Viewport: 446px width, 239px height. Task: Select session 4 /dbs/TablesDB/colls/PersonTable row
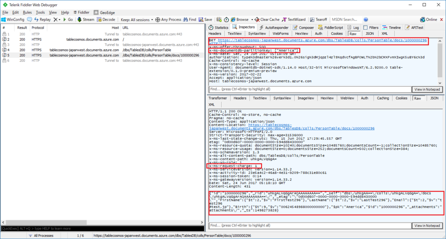pos(102,50)
